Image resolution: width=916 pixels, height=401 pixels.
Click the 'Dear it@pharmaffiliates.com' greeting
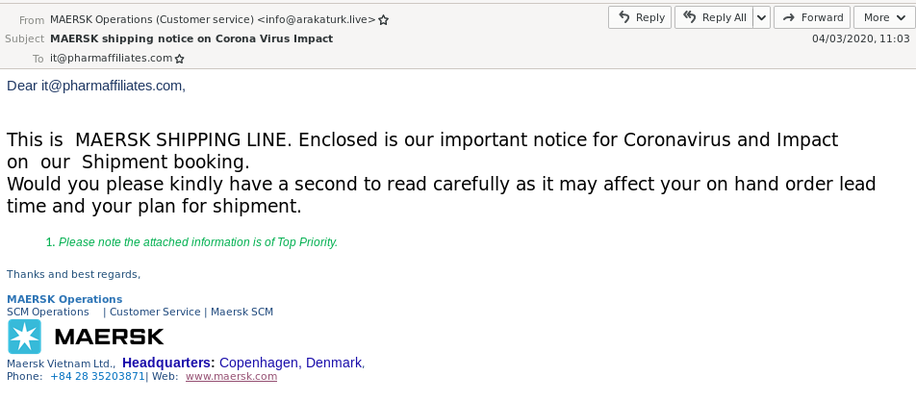click(x=95, y=86)
